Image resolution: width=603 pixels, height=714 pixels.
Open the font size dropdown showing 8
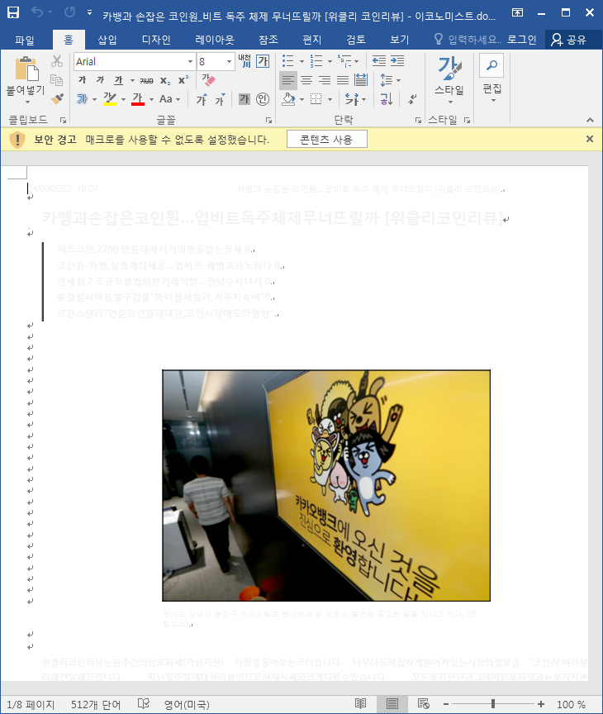point(229,61)
